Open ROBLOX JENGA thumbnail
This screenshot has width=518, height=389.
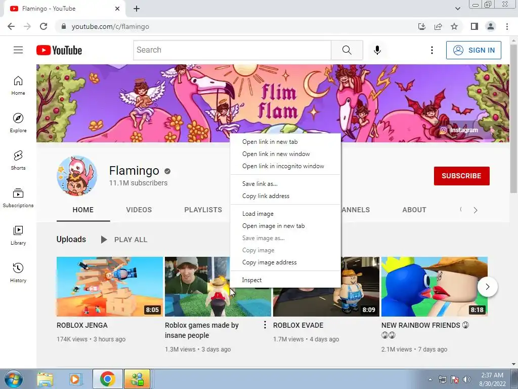click(x=110, y=287)
